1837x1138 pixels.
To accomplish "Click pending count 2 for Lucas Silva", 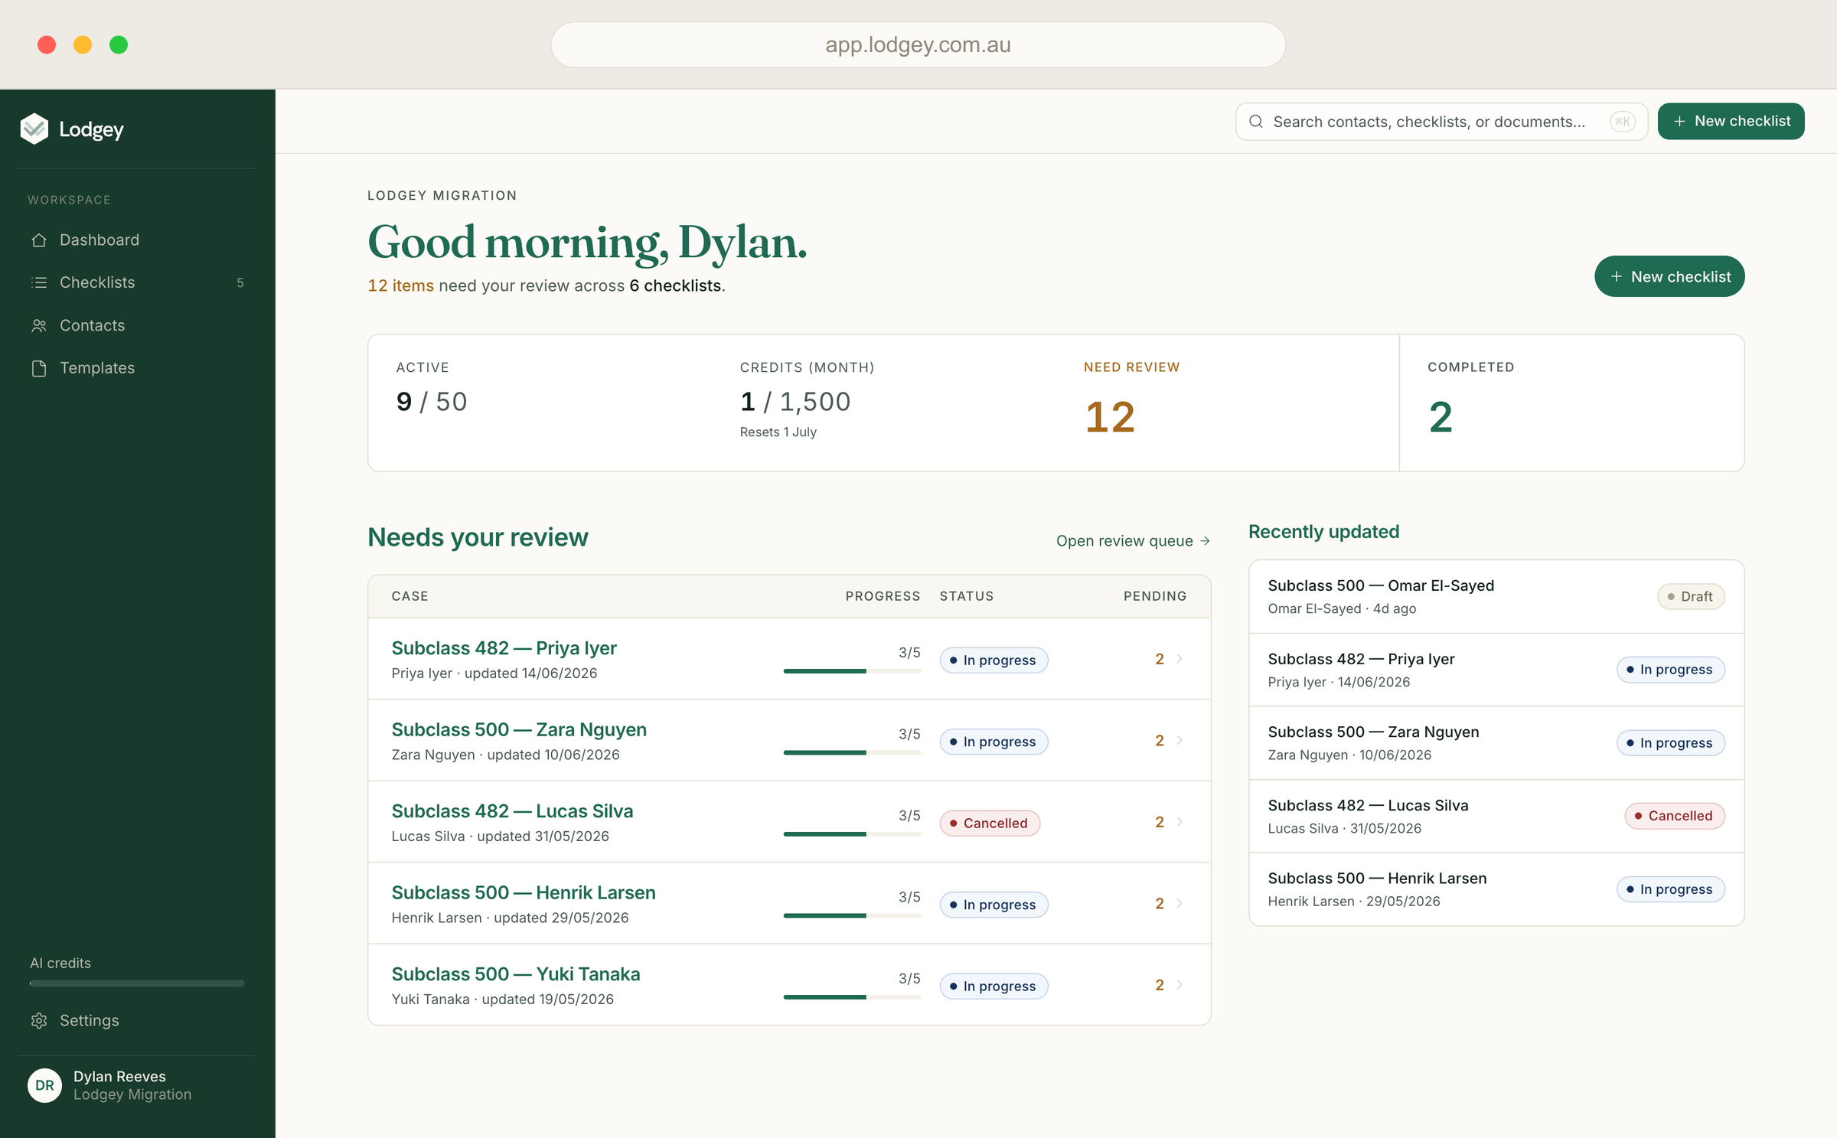I will point(1160,822).
